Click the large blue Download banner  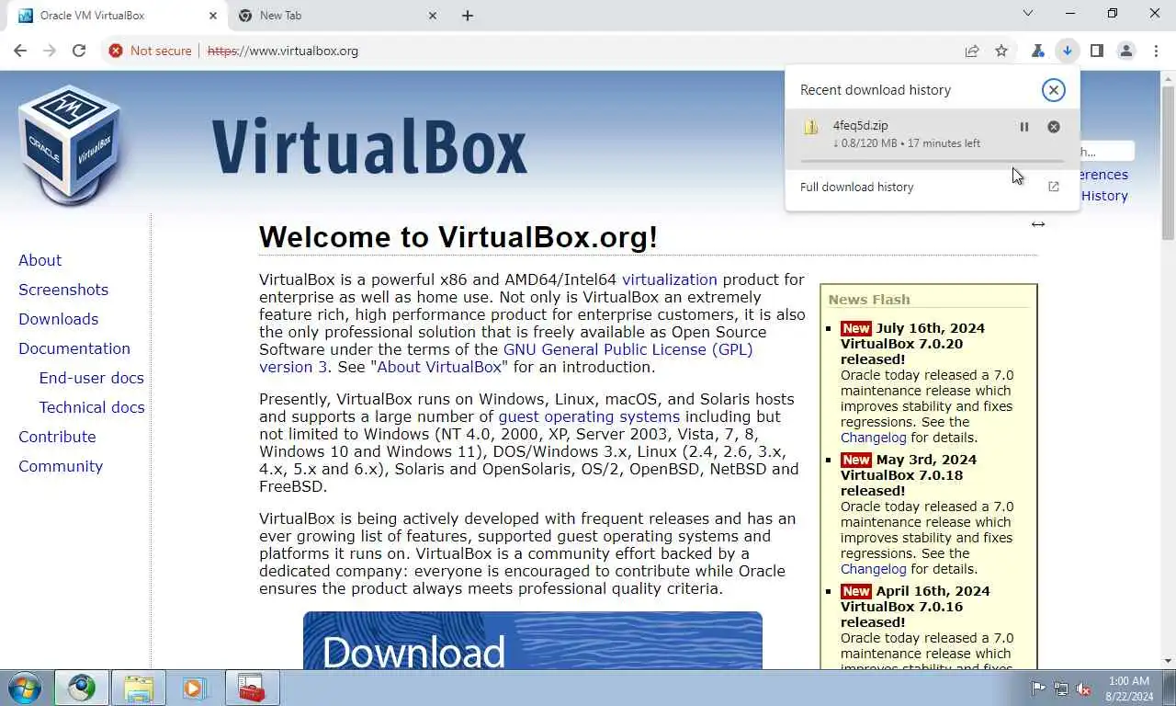533,640
